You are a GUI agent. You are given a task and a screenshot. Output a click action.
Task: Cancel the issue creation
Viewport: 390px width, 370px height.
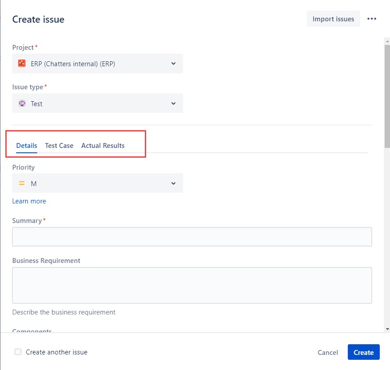327,352
